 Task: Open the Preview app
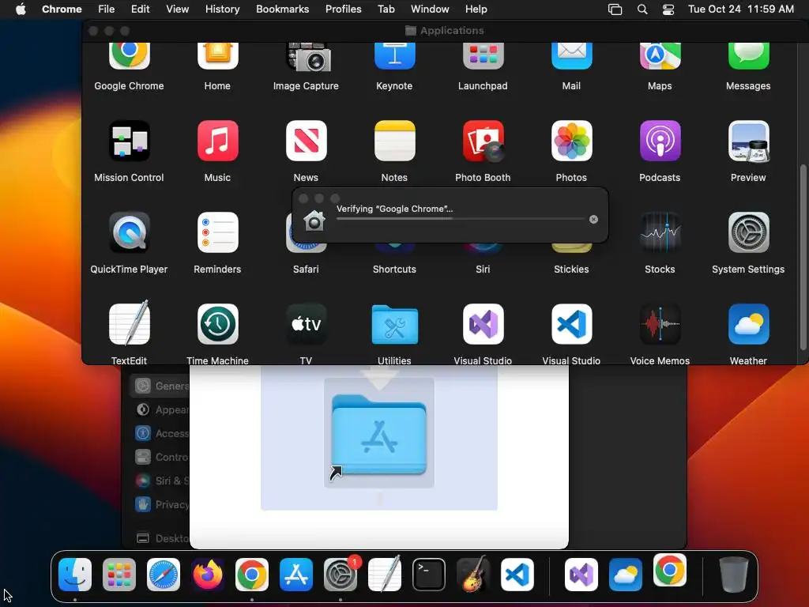(749, 141)
